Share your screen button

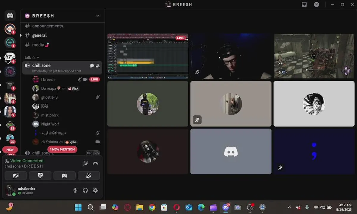(40, 176)
